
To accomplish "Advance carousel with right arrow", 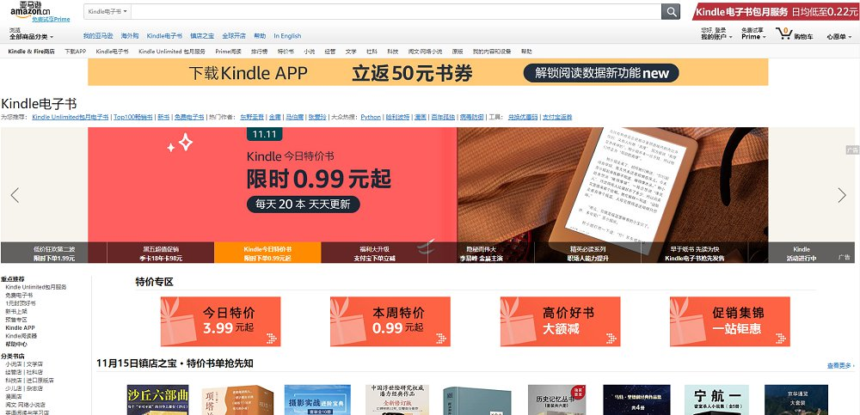I will [x=841, y=195].
